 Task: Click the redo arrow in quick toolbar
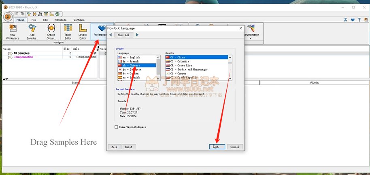22,14
